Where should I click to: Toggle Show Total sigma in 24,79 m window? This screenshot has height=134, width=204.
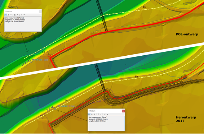pos(15,15)
